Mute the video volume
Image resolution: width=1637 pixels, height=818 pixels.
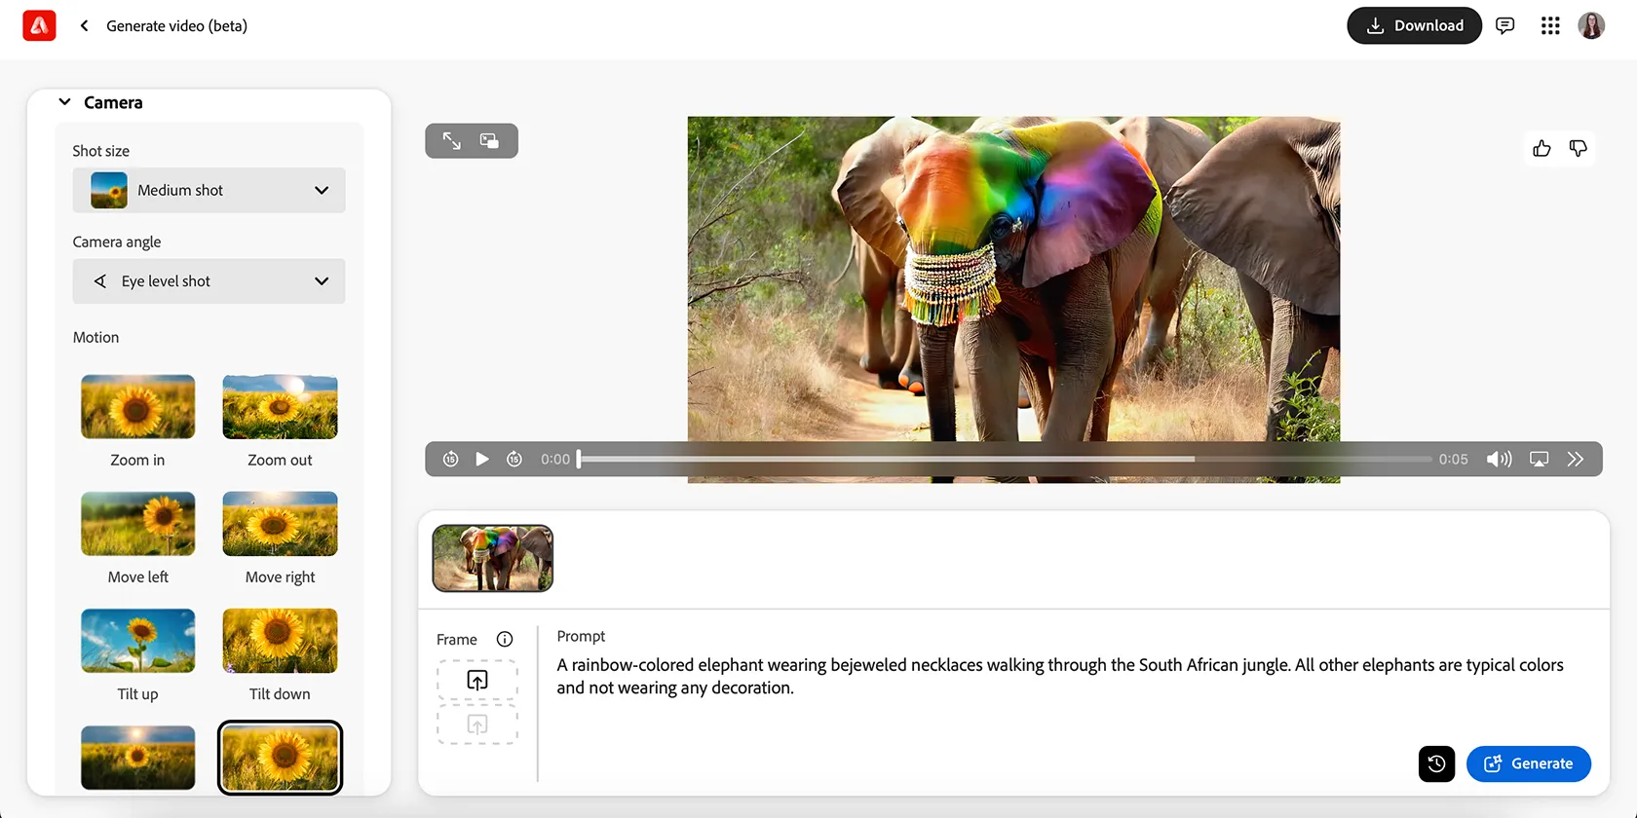point(1500,459)
